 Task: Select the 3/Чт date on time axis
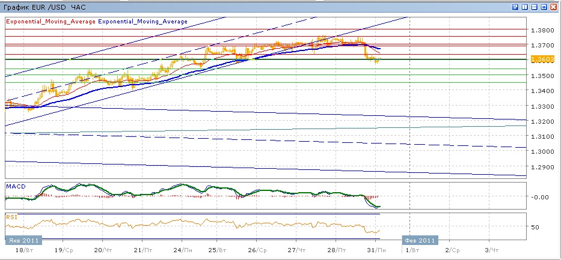(492, 250)
